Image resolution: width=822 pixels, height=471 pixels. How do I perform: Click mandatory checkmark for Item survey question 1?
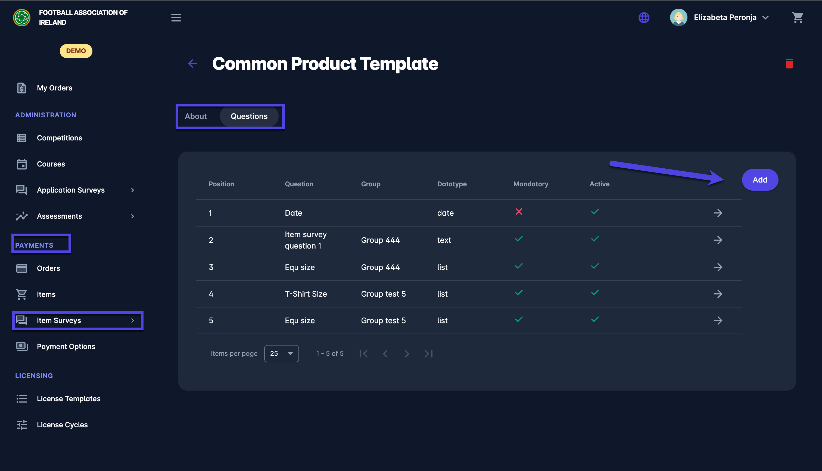tap(519, 239)
